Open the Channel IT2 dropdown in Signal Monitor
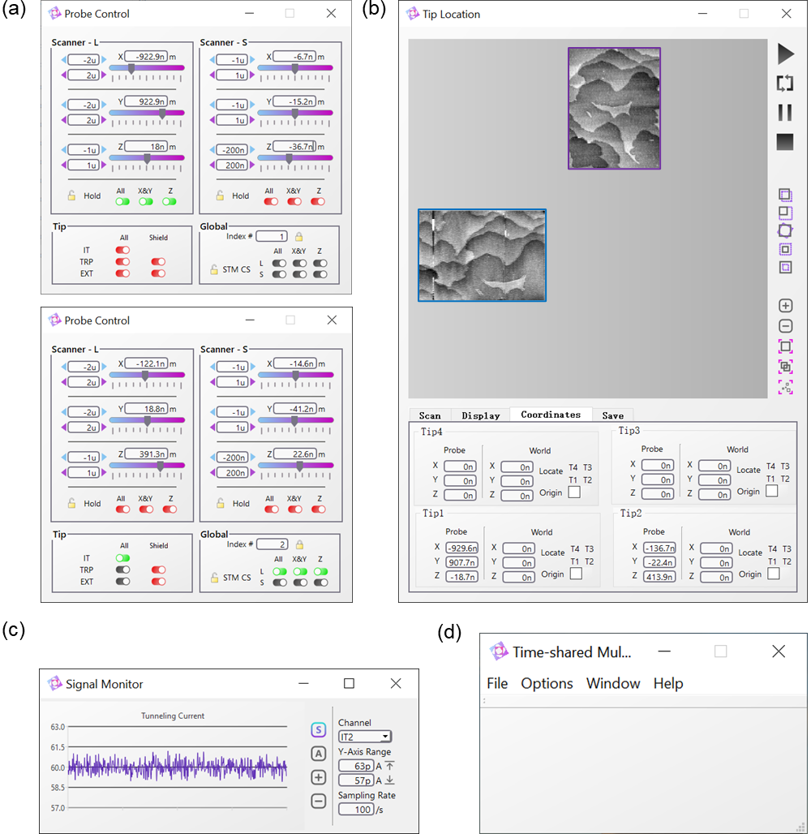Screen dimensions: 811x834 (365, 737)
